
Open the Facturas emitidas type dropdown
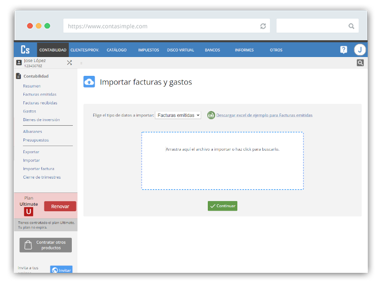pos(178,116)
